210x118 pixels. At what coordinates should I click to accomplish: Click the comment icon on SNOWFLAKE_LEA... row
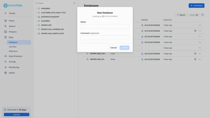click(195, 53)
